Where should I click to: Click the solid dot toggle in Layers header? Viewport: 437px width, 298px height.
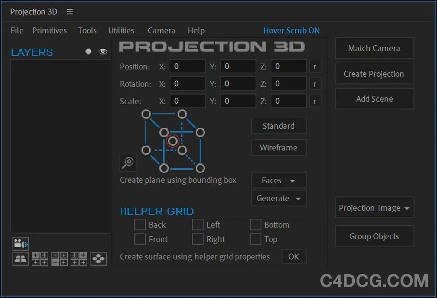88,51
